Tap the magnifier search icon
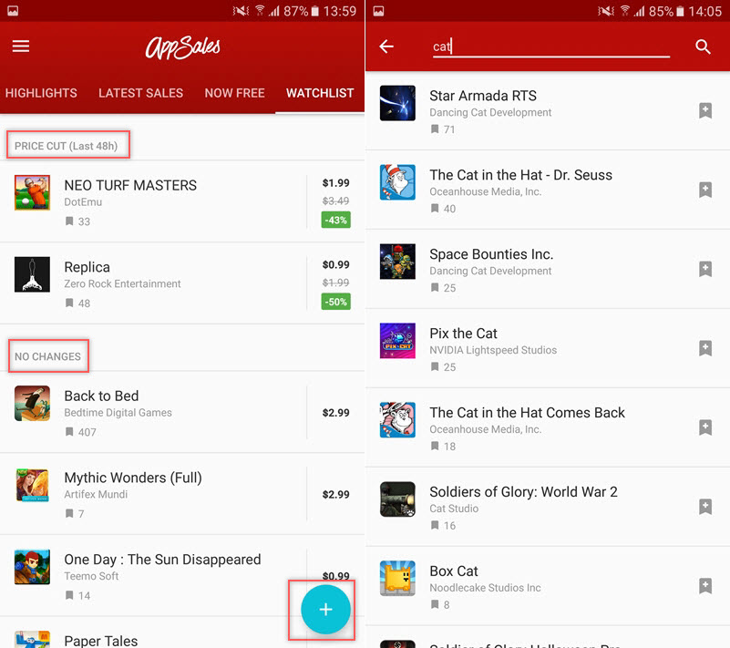Viewport: 730px width, 648px height. [703, 46]
